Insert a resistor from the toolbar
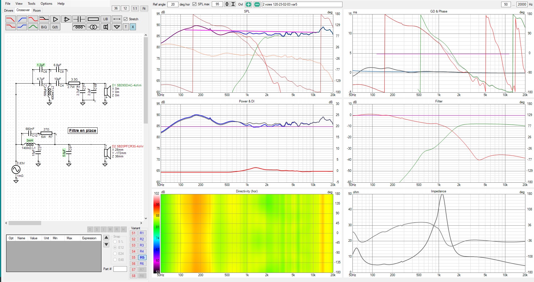Image resolution: width=534 pixels, height=282 pixels. click(x=93, y=19)
